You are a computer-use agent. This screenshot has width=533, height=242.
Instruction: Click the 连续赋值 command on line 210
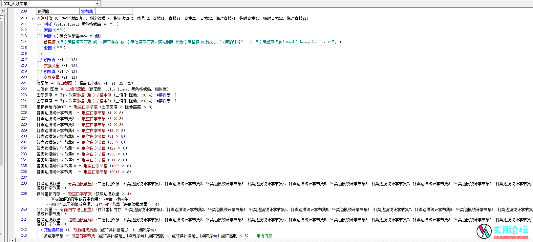(44, 18)
